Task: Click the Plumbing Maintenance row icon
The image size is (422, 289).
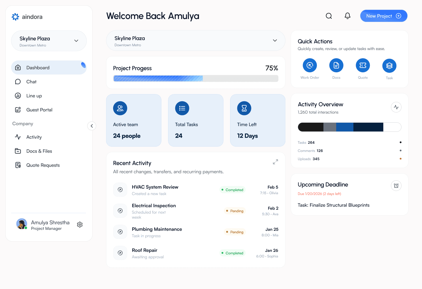Action: tap(120, 232)
